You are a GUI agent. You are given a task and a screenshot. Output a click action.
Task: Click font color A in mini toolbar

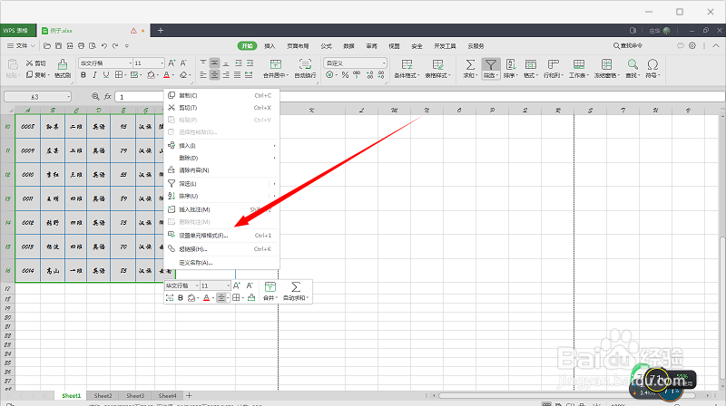pyautogui.click(x=207, y=298)
